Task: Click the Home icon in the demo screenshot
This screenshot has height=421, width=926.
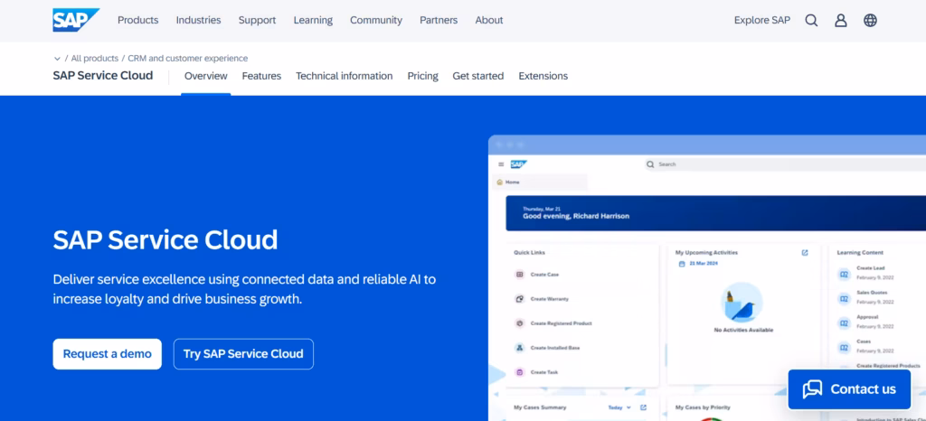Action: click(499, 182)
